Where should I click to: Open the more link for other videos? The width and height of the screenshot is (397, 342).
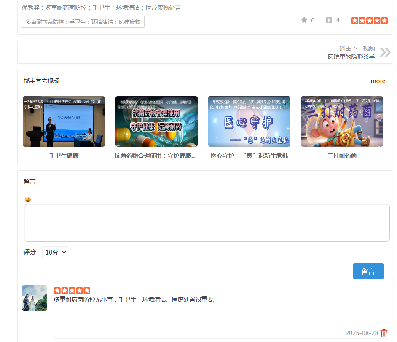pyautogui.click(x=378, y=81)
